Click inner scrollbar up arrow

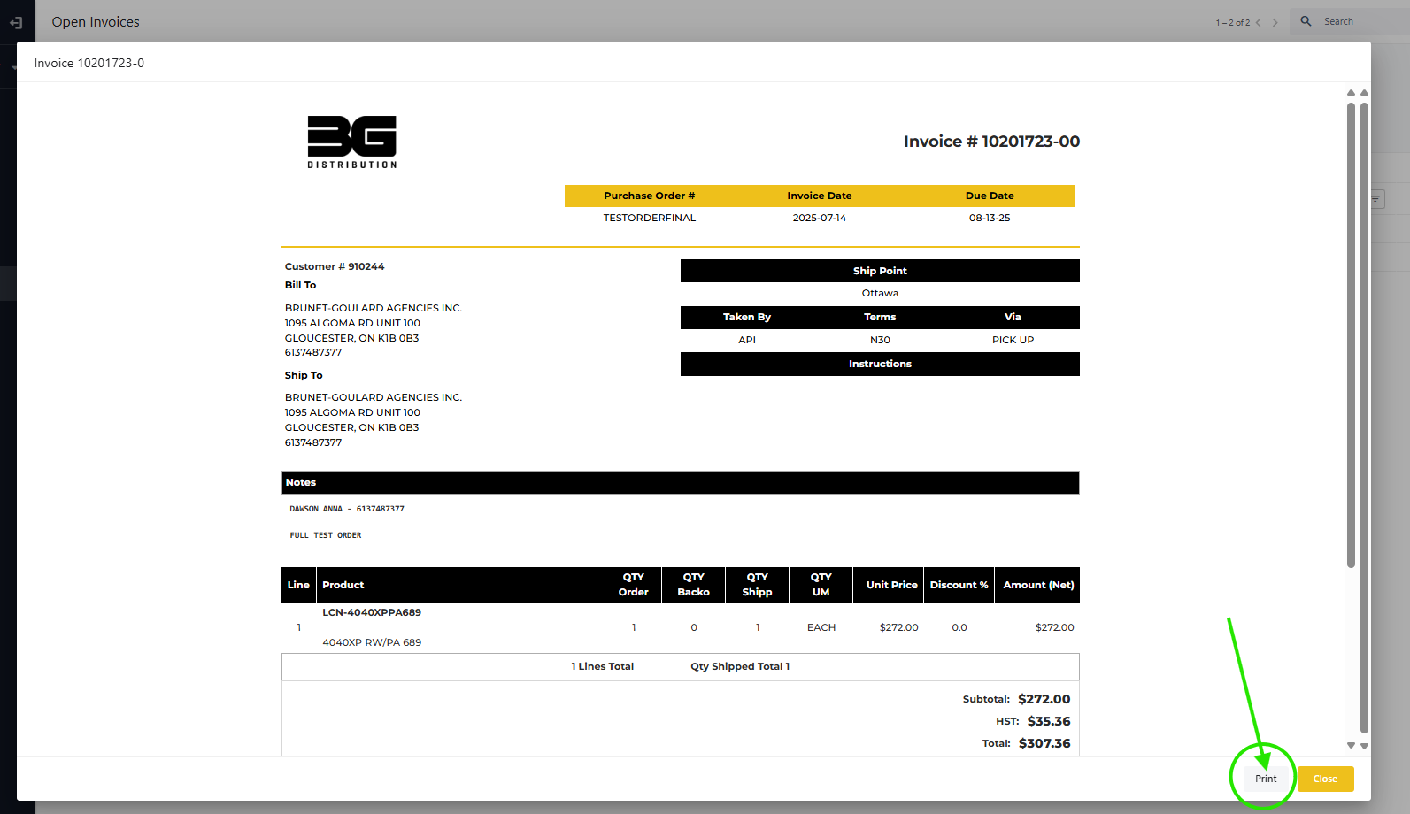point(1351,92)
